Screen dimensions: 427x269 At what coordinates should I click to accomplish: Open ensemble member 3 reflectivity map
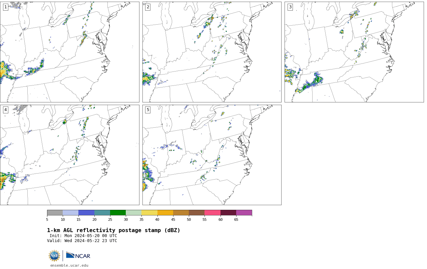(x=354, y=52)
